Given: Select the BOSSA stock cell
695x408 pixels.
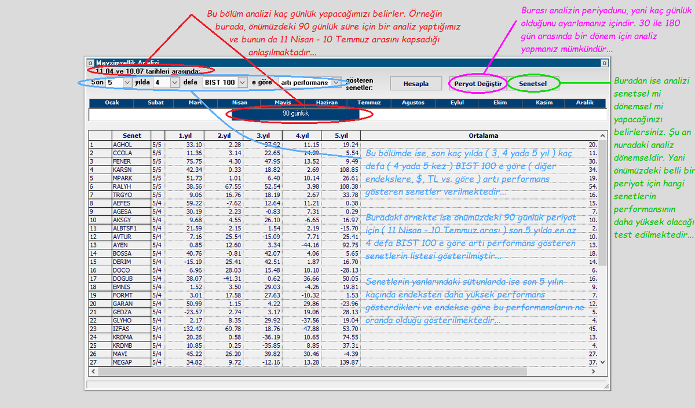Looking at the screenshot, I should (x=131, y=253).
